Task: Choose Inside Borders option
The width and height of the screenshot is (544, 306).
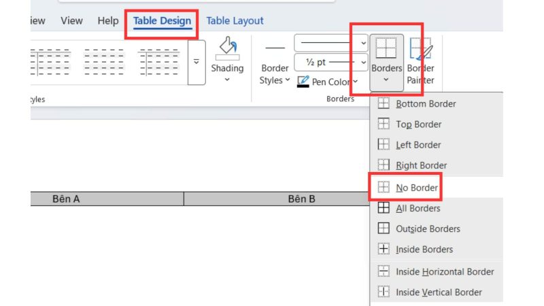Action: [x=437, y=249]
